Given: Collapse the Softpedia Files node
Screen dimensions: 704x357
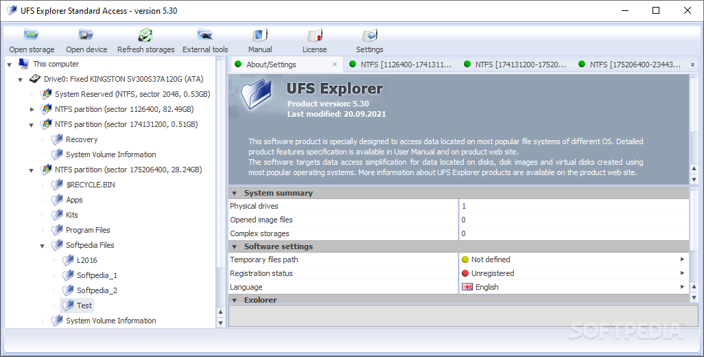Looking at the screenshot, I should (43, 246).
